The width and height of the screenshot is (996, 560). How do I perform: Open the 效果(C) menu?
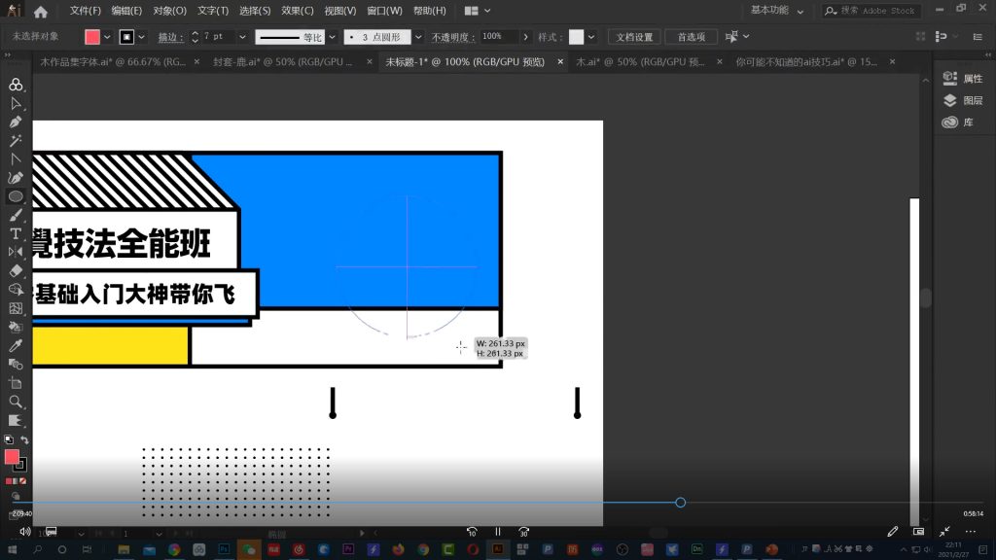tap(297, 11)
